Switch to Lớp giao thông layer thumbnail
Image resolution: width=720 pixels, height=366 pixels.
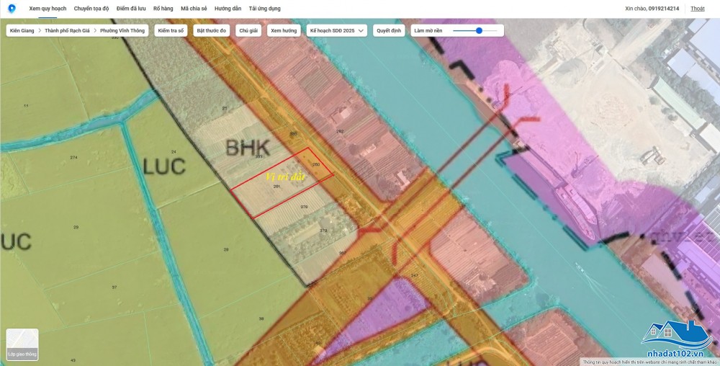click(22, 344)
